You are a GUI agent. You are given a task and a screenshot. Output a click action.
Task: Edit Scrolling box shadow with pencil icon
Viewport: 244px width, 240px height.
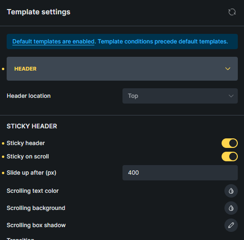coord(231,225)
